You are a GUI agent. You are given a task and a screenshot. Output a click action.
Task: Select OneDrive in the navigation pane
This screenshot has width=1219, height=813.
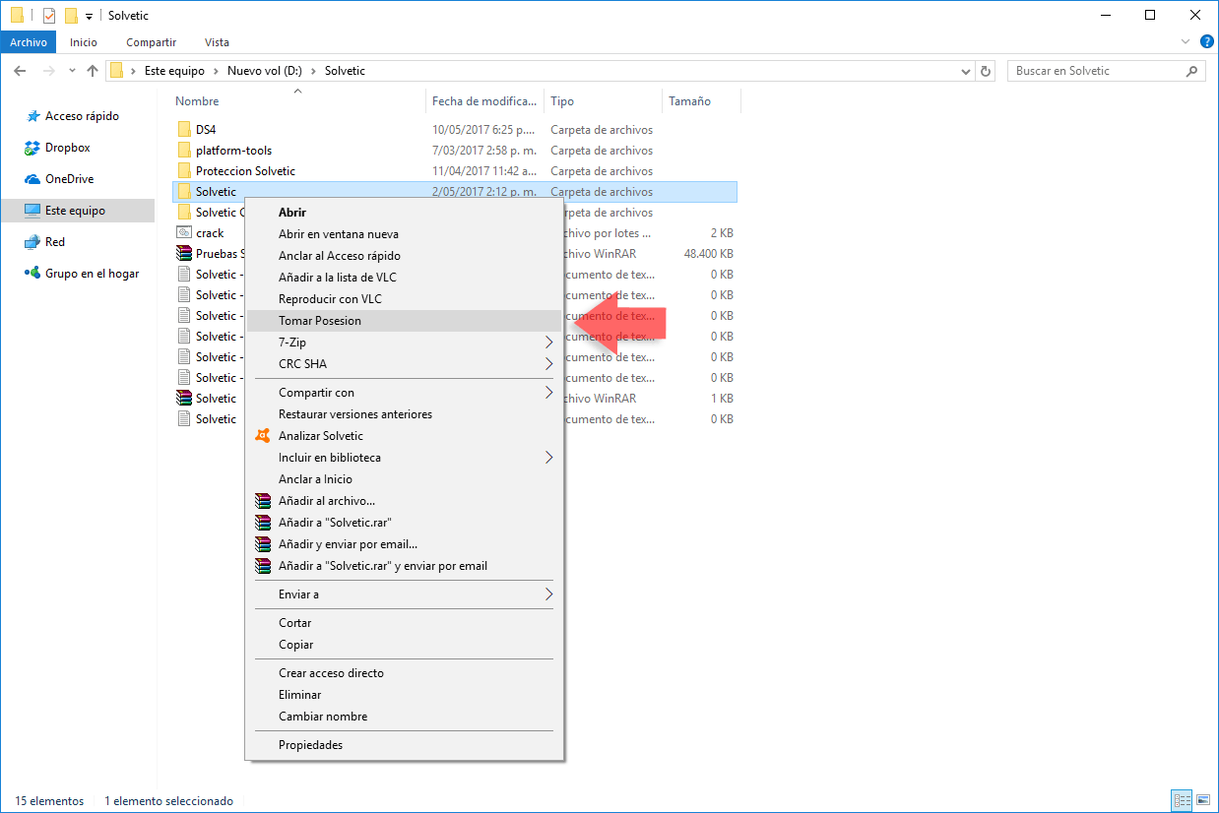point(68,179)
